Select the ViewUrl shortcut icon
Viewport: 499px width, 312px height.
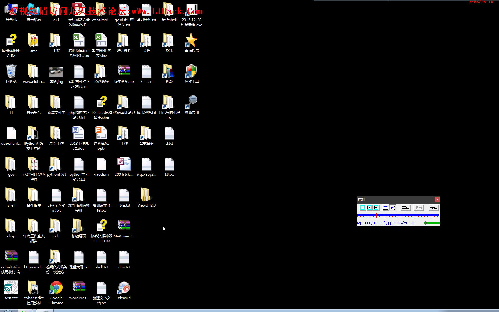coord(124,290)
